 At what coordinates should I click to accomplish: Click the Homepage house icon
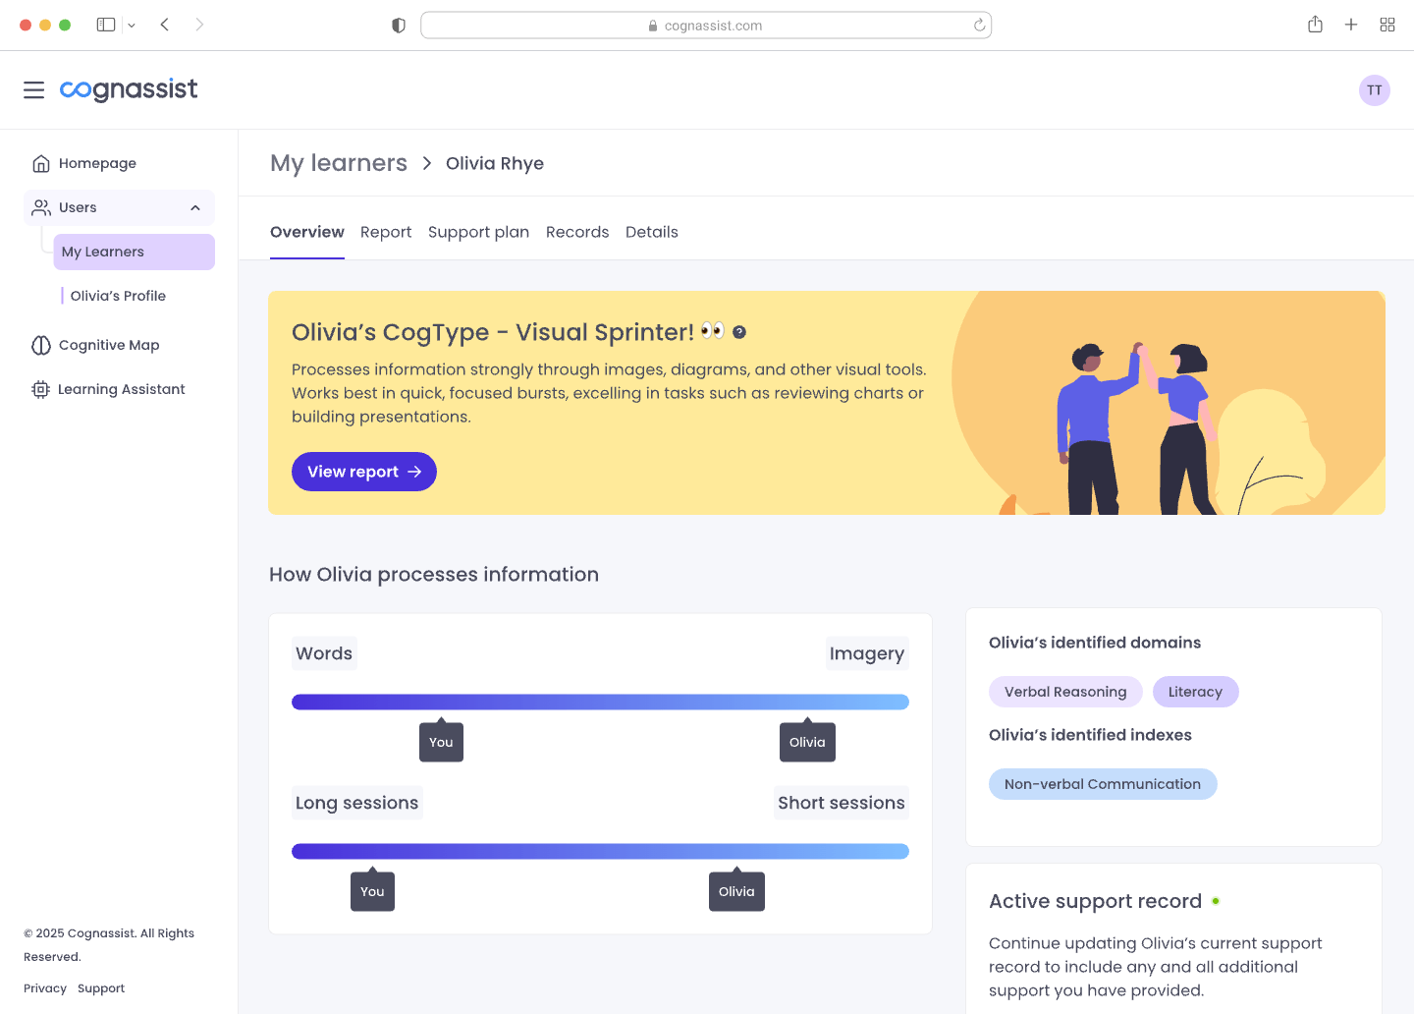[x=41, y=163]
